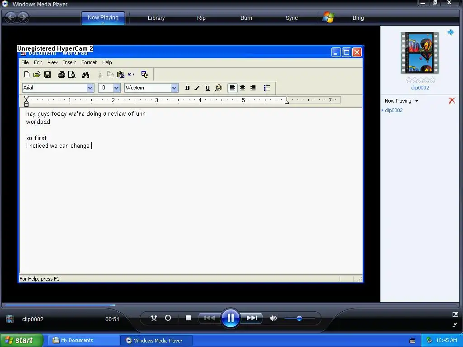This screenshot has width=463, height=347.
Task: Open the Windows start button
Action: 21,341
